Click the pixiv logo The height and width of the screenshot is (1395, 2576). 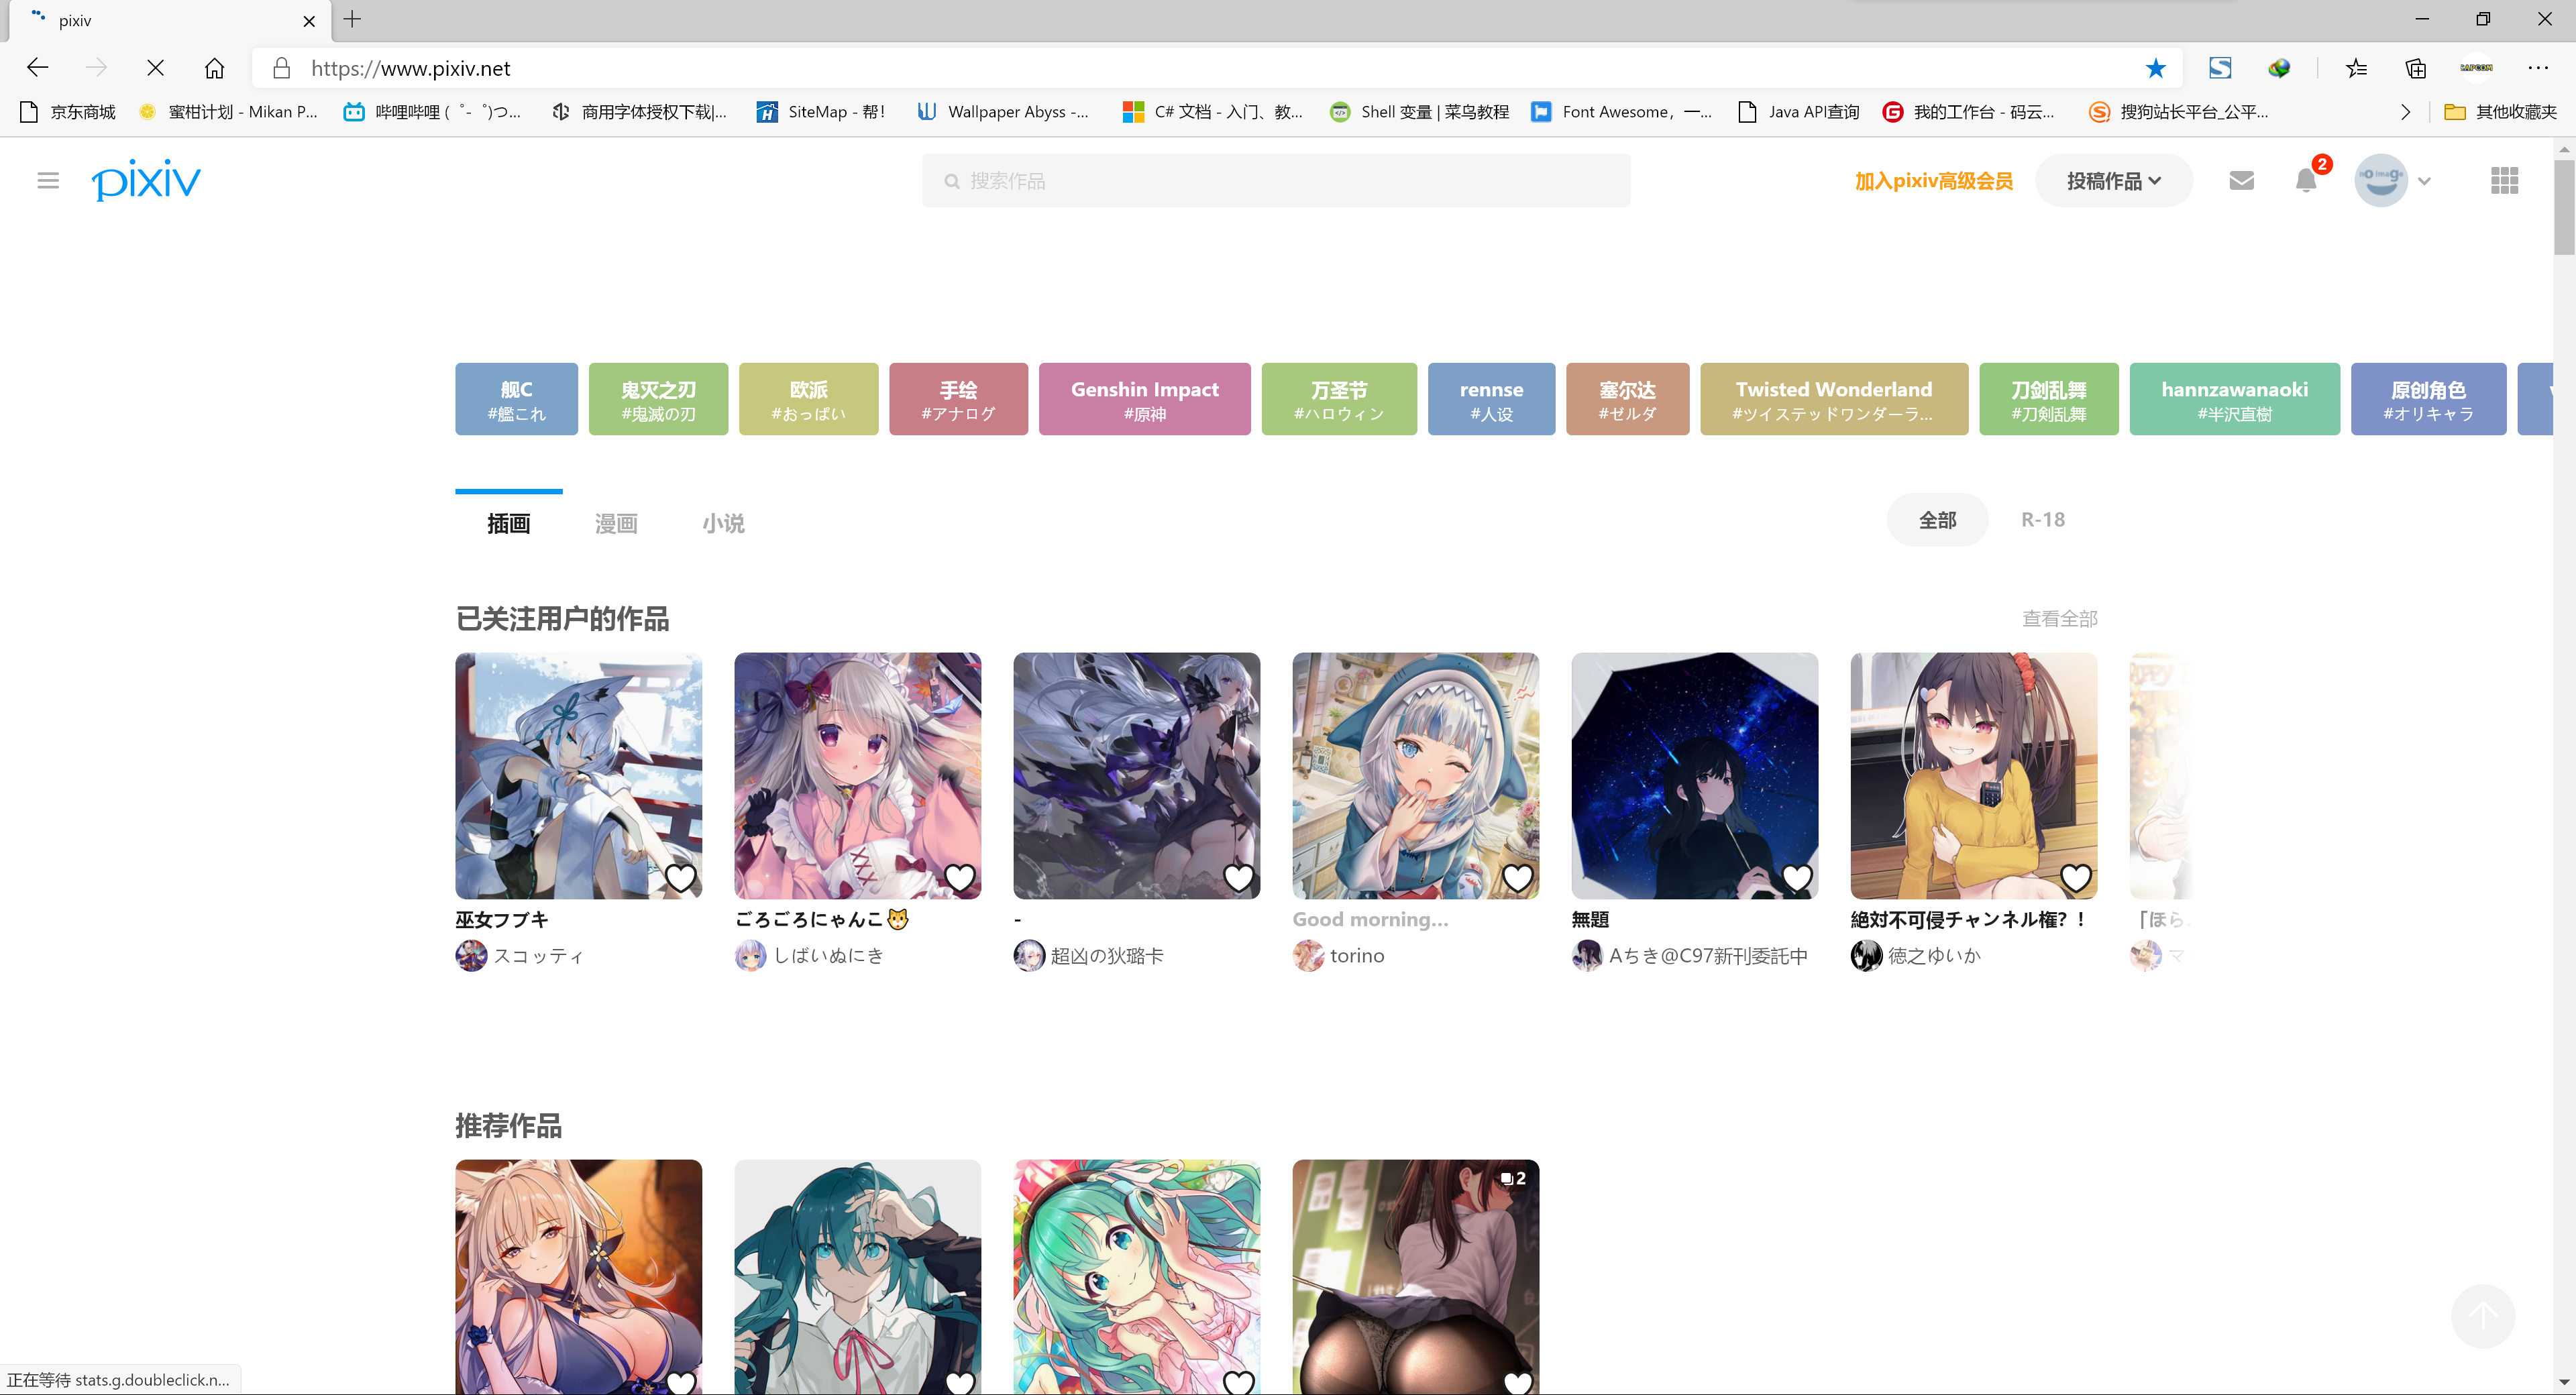(146, 180)
